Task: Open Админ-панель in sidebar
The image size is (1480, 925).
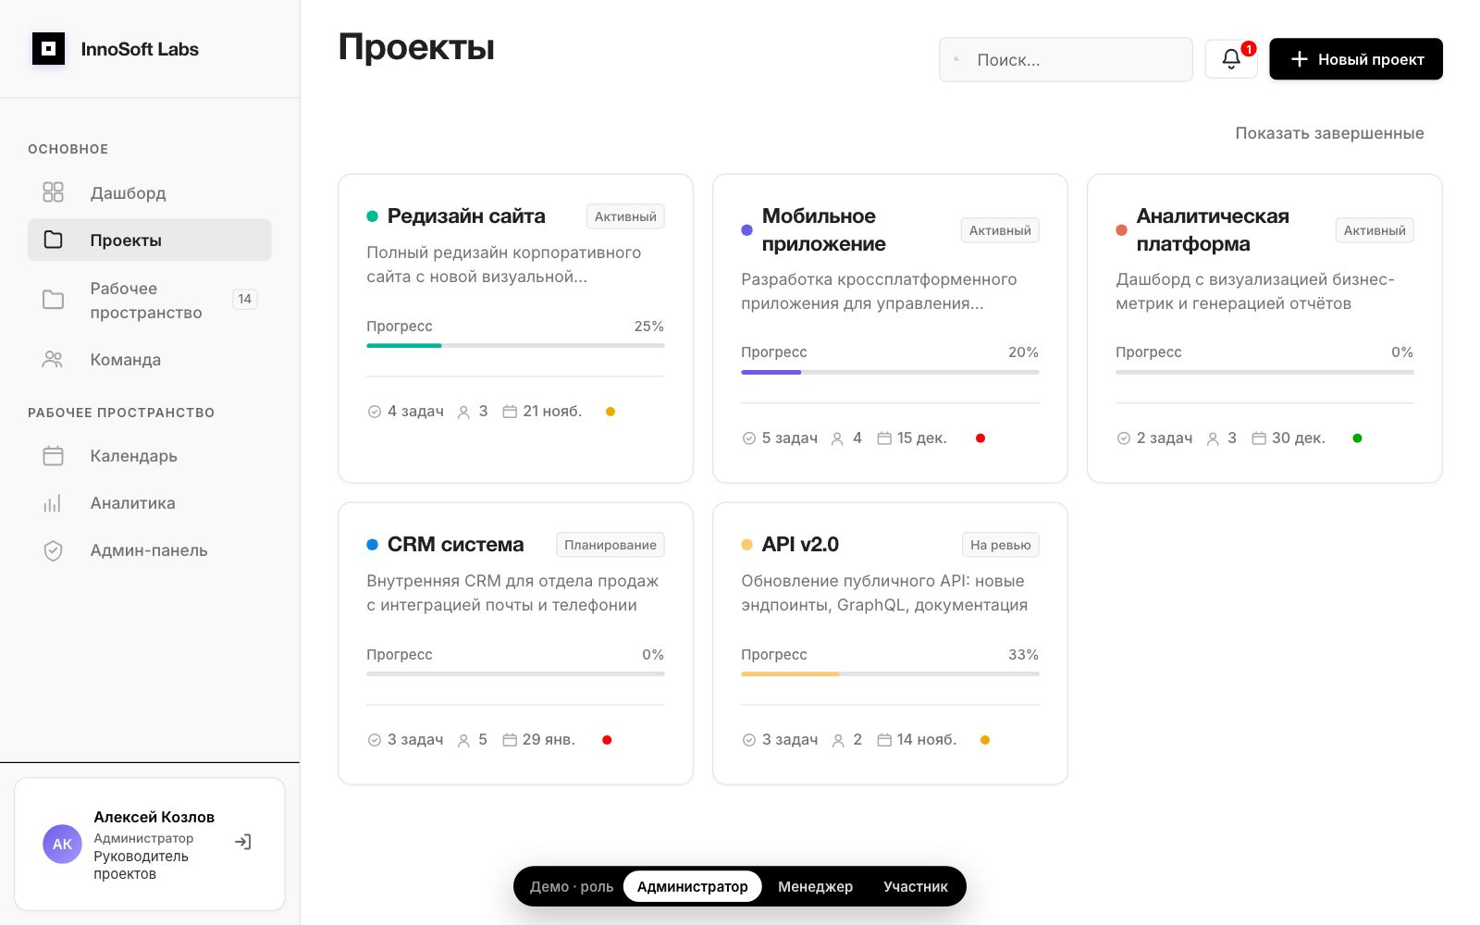Action: (x=150, y=550)
